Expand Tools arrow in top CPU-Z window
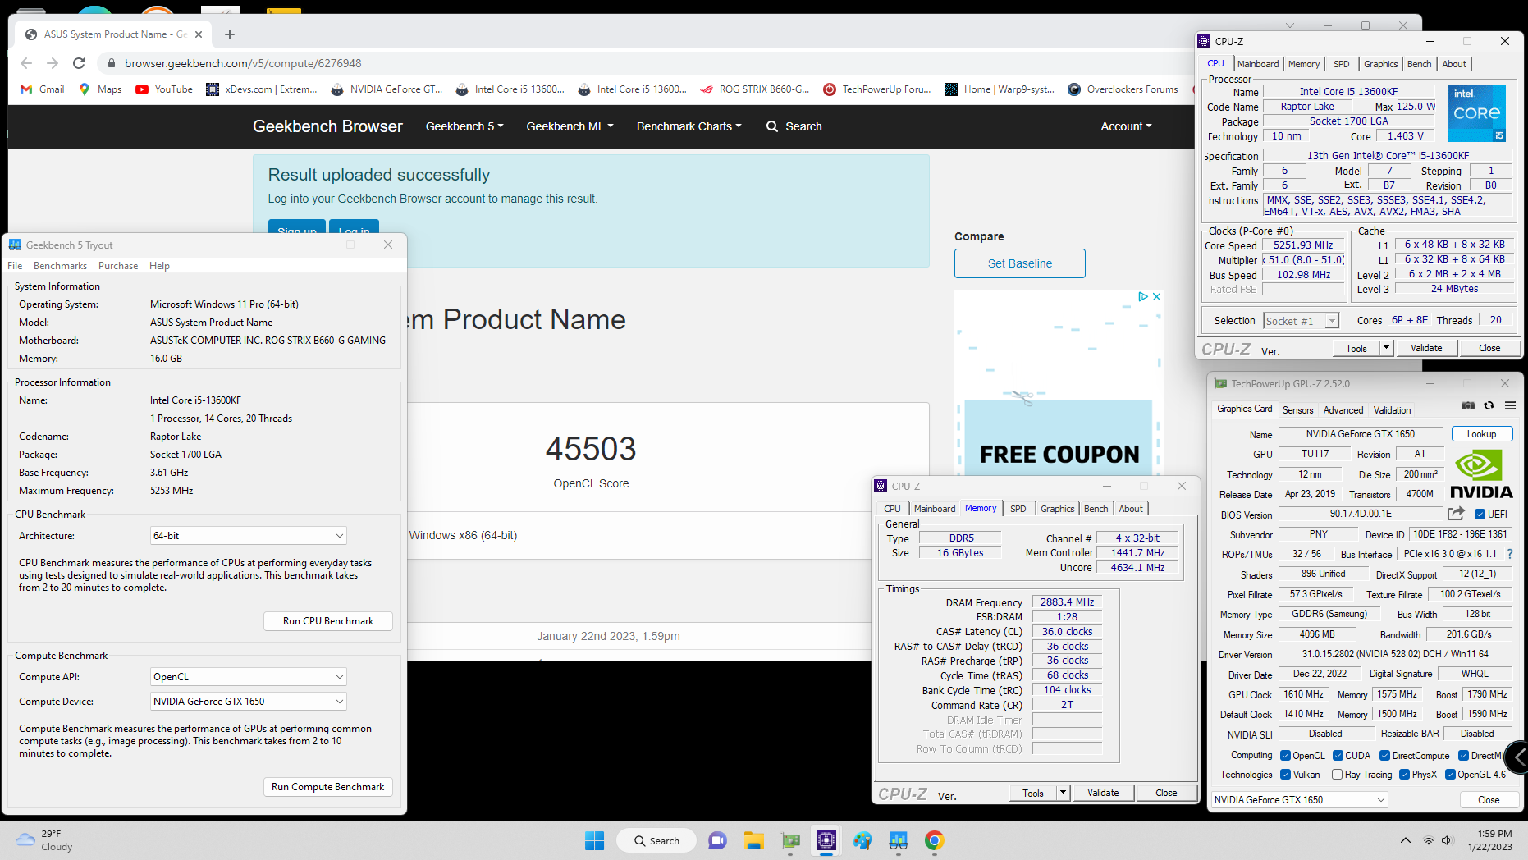 click(x=1387, y=348)
